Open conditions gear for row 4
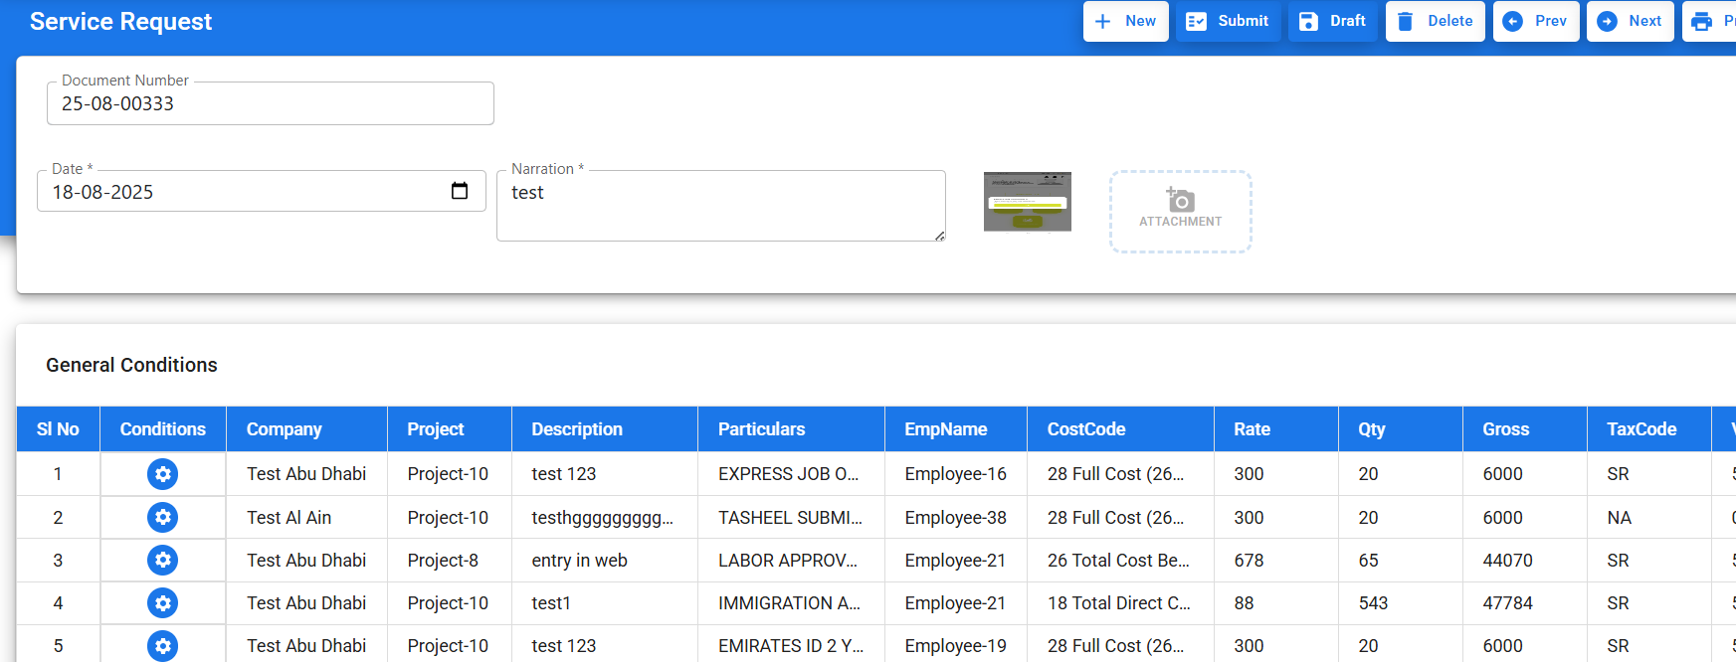The image size is (1736, 662). [162, 603]
